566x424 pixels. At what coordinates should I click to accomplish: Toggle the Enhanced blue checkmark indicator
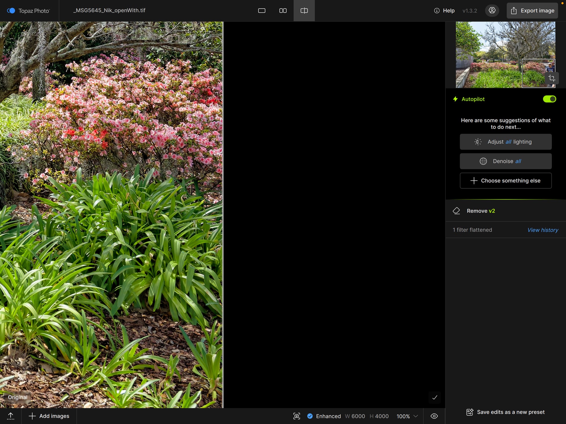coord(310,416)
